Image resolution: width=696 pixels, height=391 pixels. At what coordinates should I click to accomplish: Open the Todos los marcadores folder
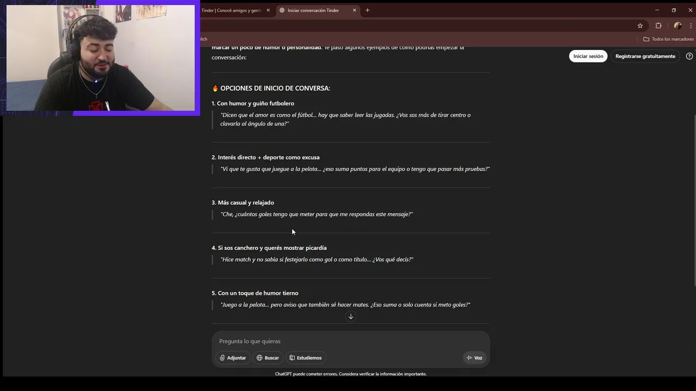click(x=668, y=39)
